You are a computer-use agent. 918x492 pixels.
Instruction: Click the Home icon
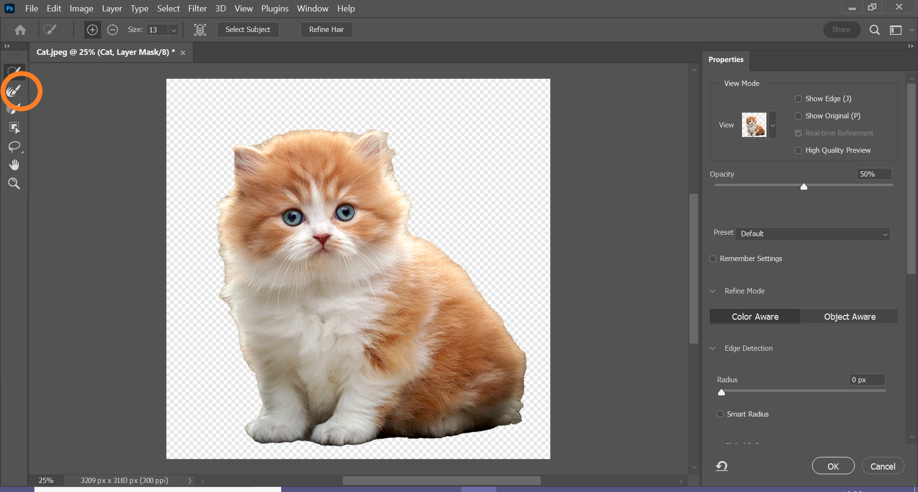[x=20, y=30]
